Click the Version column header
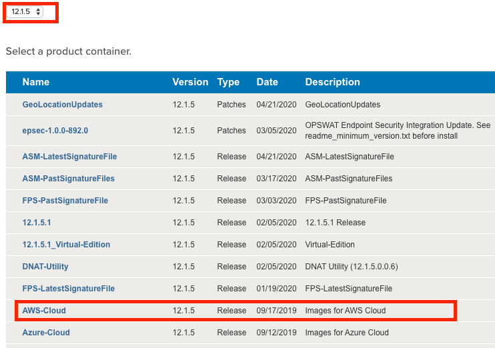The width and height of the screenshot is (495, 348). (x=190, y=82)
